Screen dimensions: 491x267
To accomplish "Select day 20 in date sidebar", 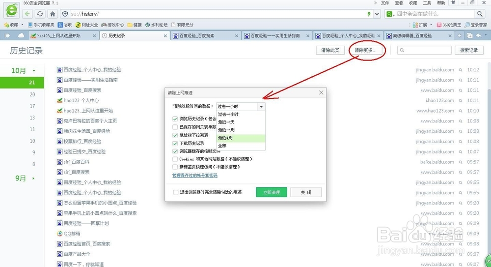I will 32,94.
